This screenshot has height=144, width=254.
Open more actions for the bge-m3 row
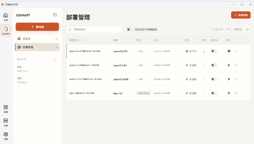pos(236,93)
